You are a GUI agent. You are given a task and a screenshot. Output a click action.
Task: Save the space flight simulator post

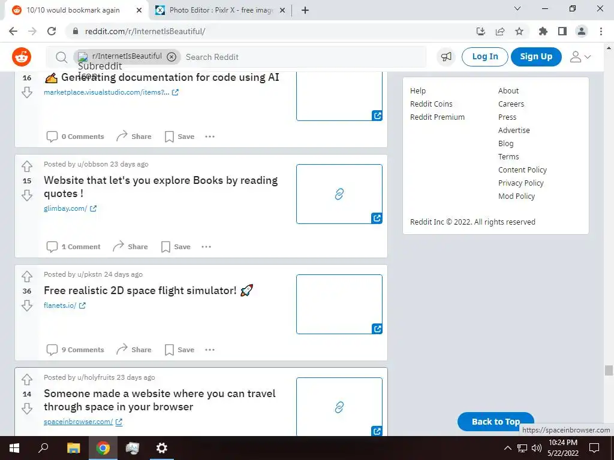tap(179, 350)
